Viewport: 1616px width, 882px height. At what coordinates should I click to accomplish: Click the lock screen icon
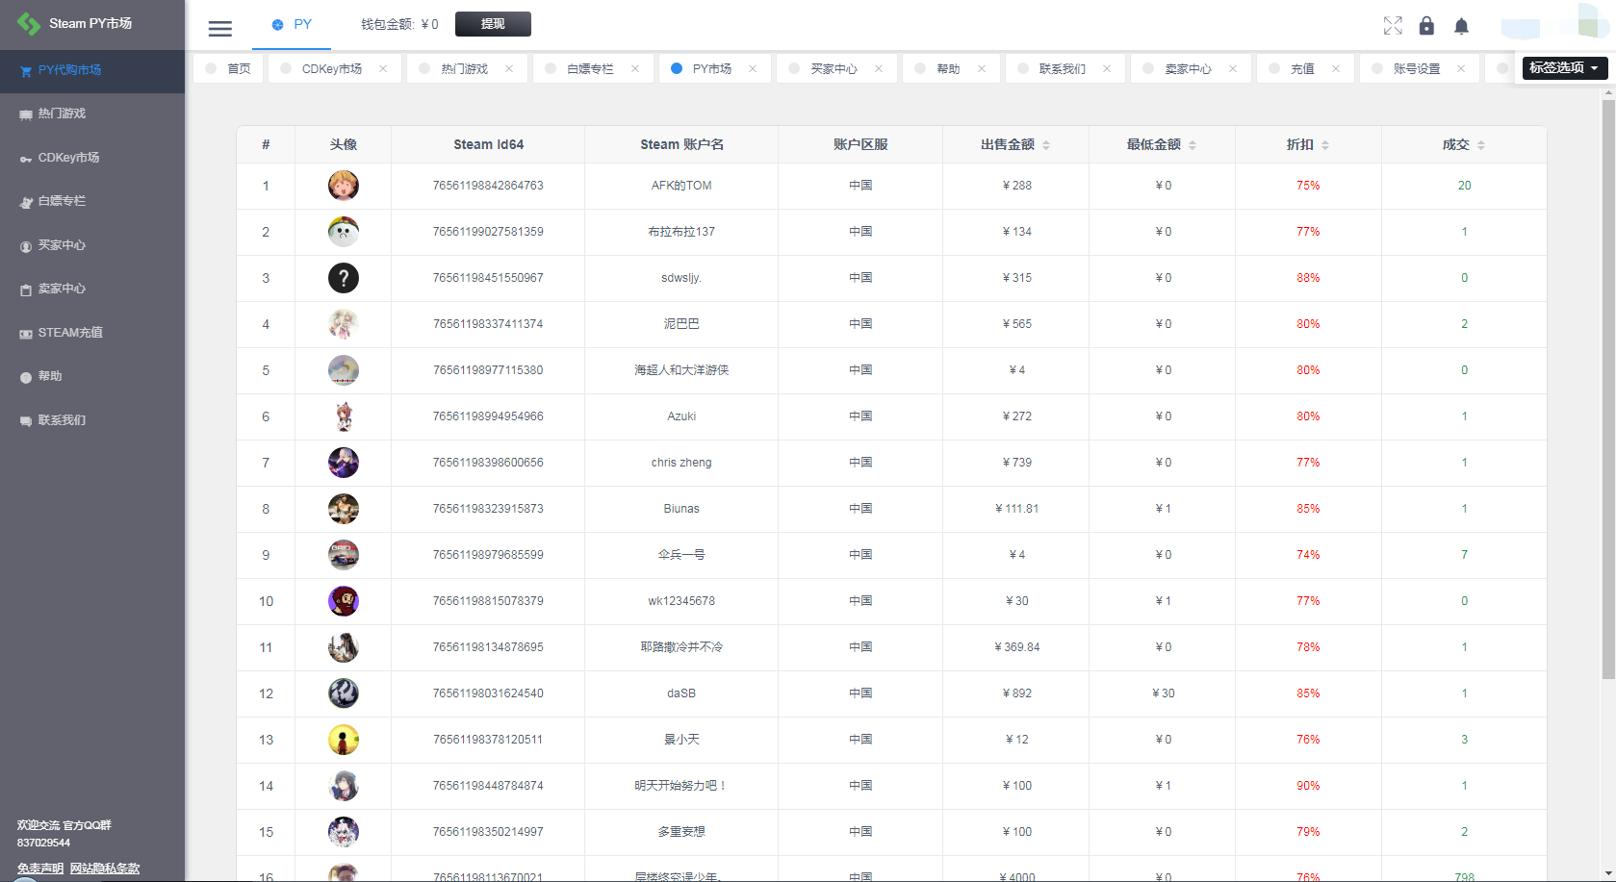[x=1427, y=26]
